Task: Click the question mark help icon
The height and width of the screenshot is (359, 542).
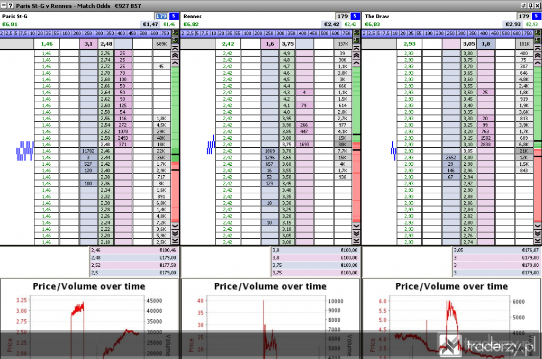Action: coord(11,5)
